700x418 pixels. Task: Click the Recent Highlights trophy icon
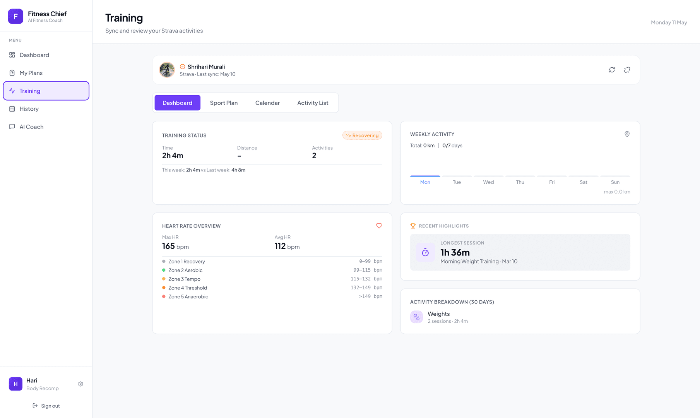coord(413,226)
